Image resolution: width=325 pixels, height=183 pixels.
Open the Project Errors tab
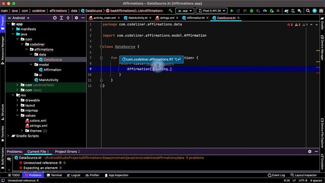point(68,151)
